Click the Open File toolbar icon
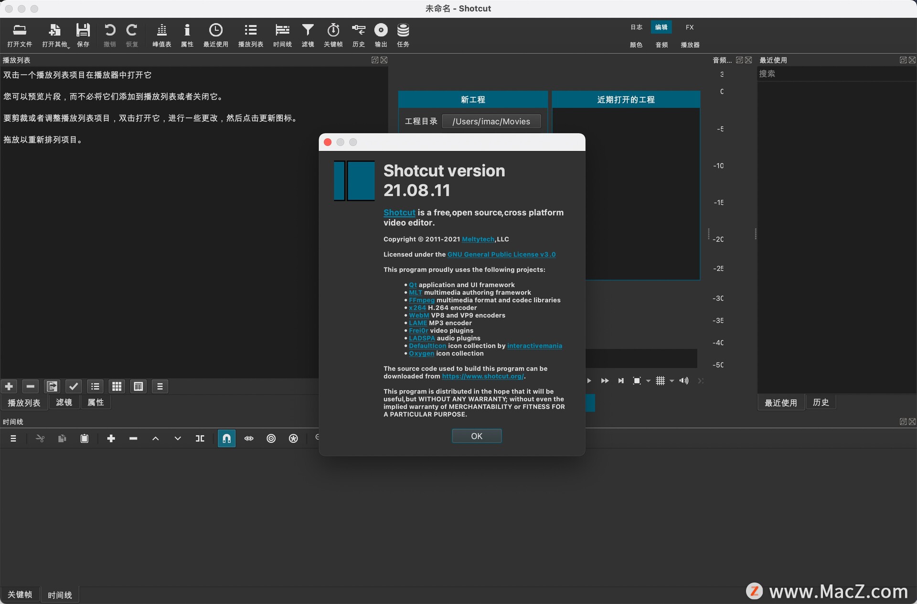Screen dimensions: 917x604 coord(20,35)
